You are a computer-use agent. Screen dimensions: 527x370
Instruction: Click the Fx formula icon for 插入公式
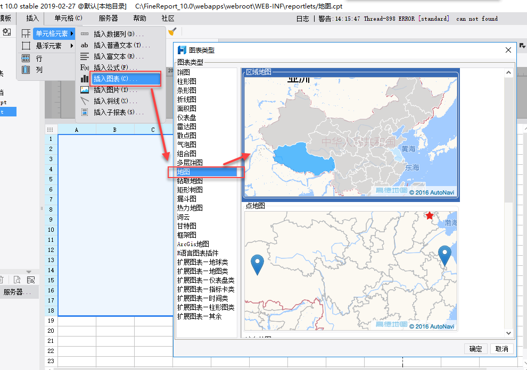pos(85,68)
